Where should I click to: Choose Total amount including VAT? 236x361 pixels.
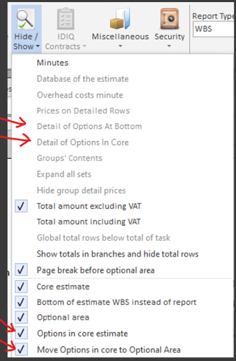click(x=89, y=222)
